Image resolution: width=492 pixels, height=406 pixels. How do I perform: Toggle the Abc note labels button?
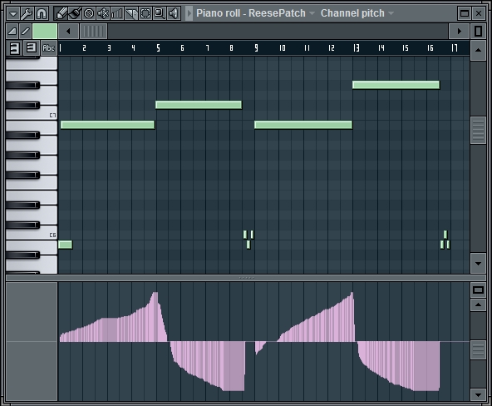coord(49,48)
